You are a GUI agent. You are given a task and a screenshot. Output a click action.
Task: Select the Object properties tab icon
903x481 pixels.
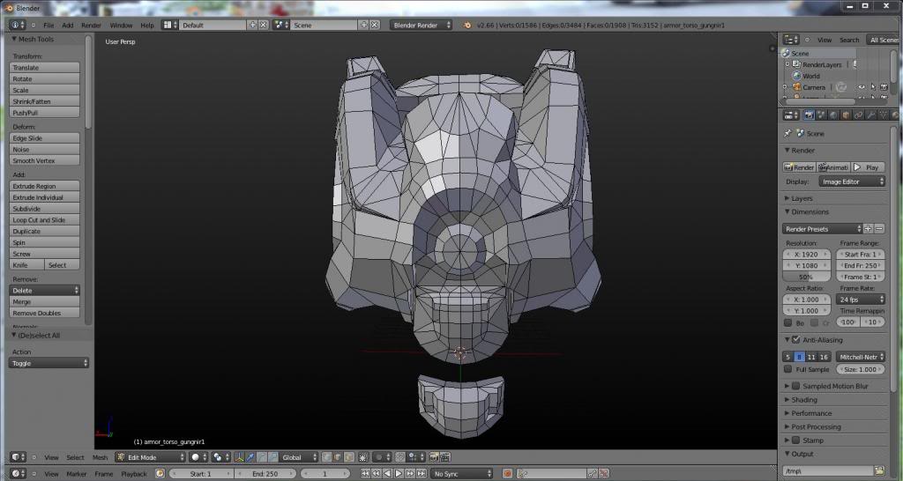[x=846, y=115]
